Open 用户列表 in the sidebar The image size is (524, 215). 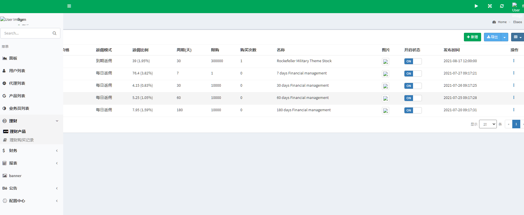coord(17,71)
